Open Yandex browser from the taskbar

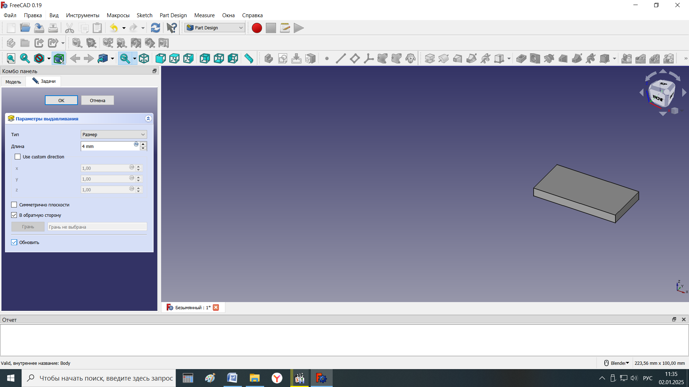coord(277,378)
